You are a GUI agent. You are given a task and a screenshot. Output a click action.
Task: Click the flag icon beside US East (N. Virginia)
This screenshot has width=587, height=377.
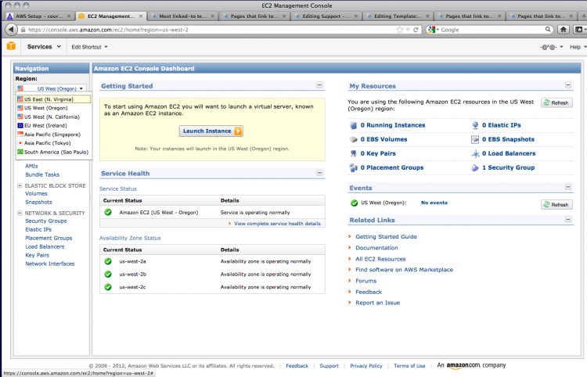(x=20, y=99)
